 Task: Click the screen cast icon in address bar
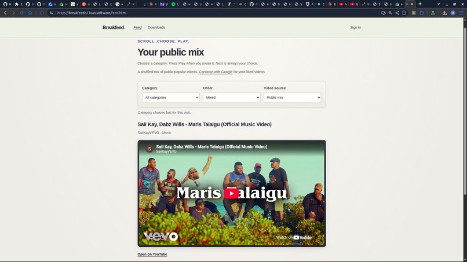(x=384, y=13)
